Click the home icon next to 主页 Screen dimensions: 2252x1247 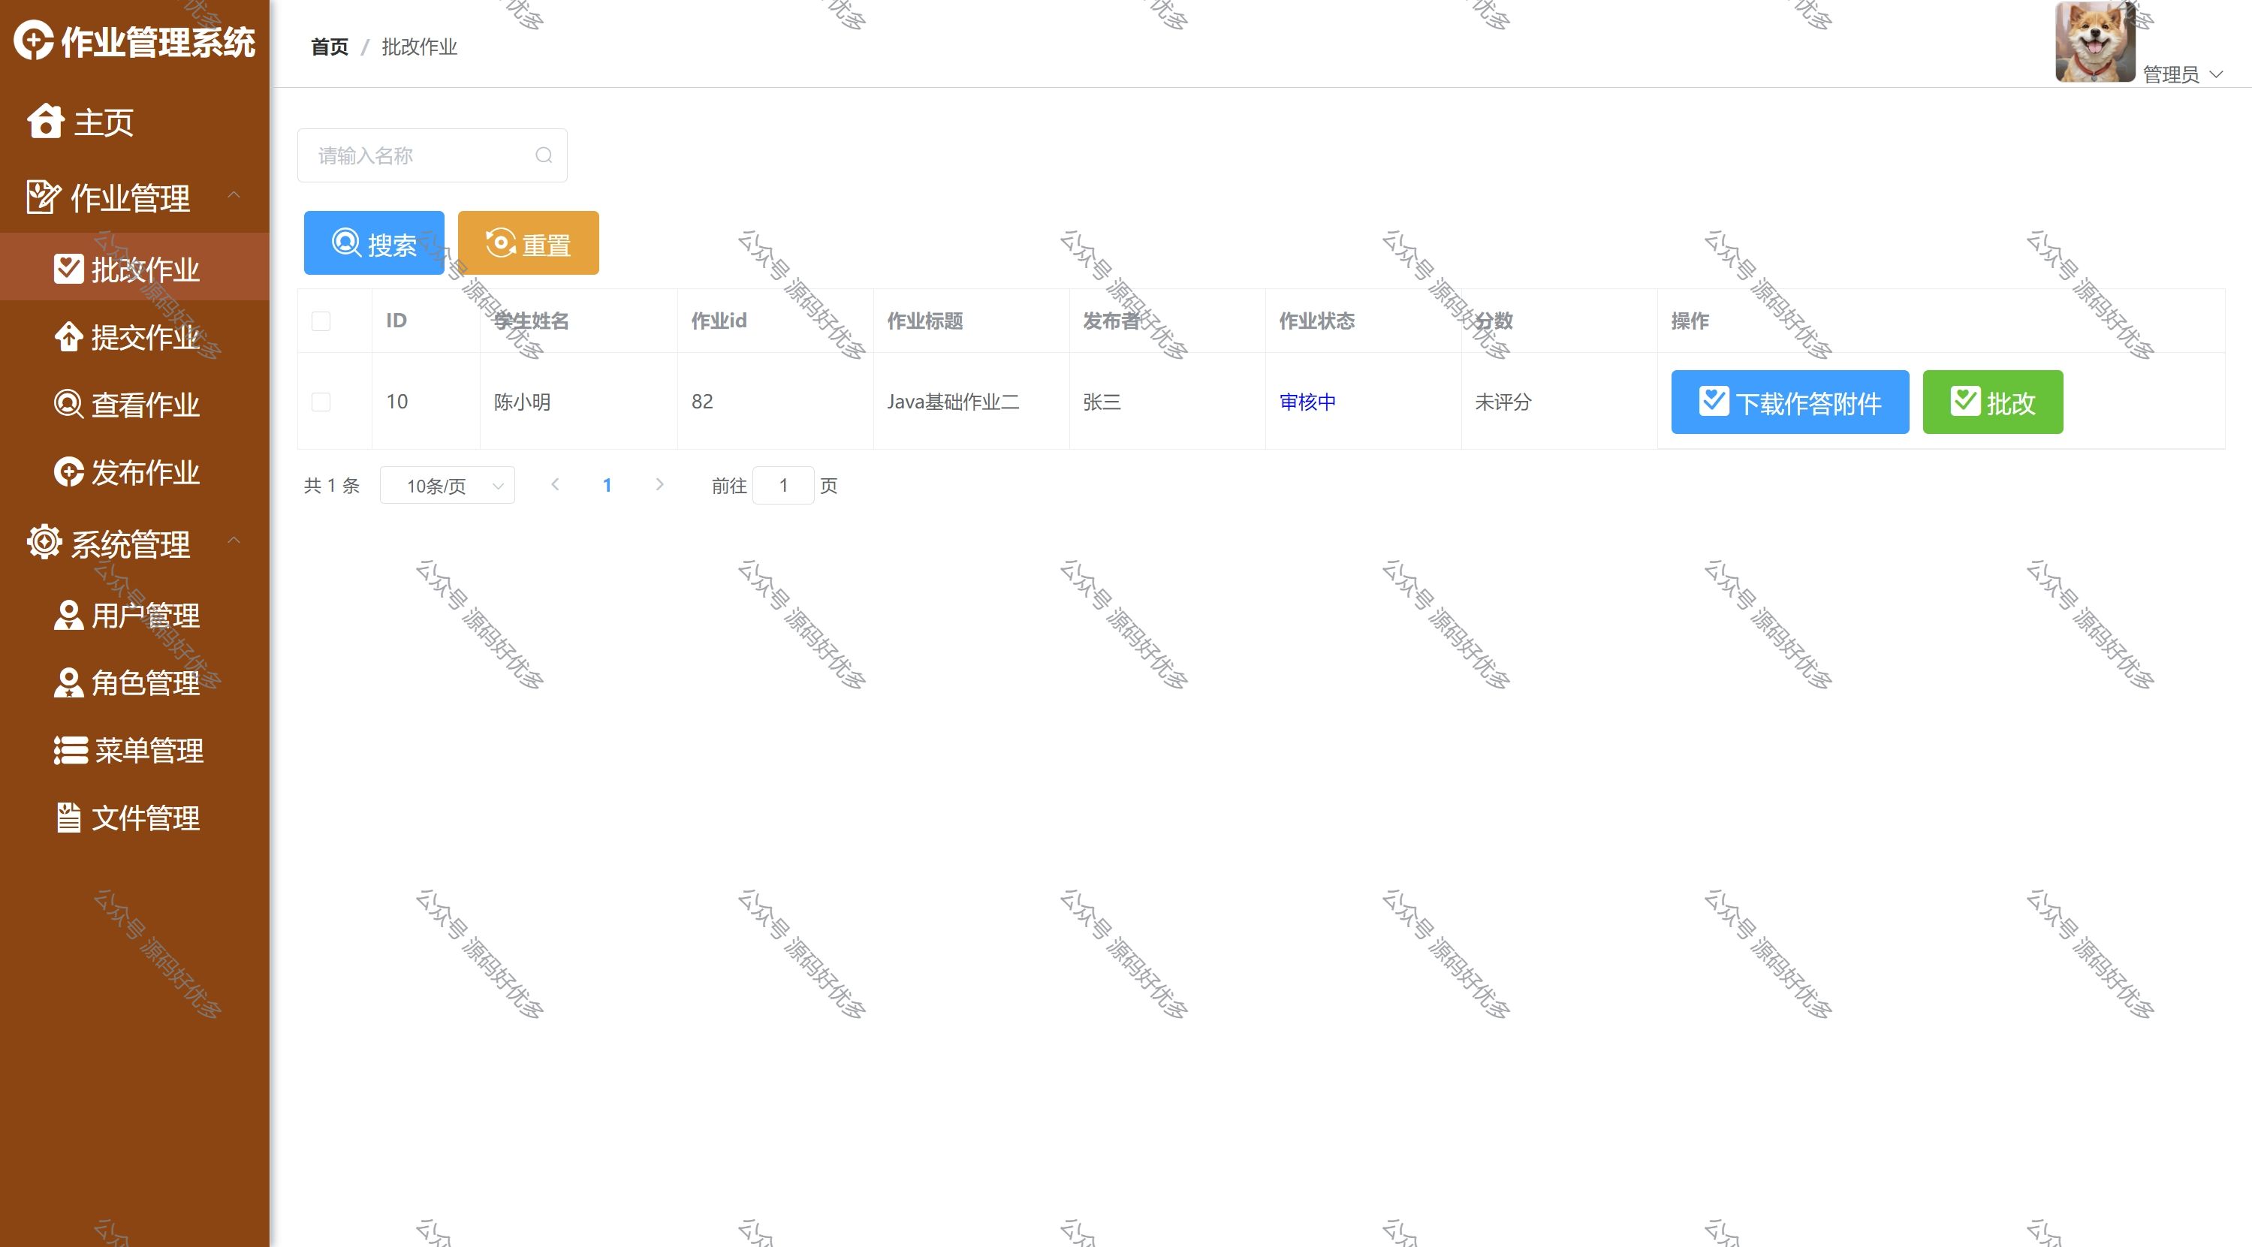(x=46, y=122)
